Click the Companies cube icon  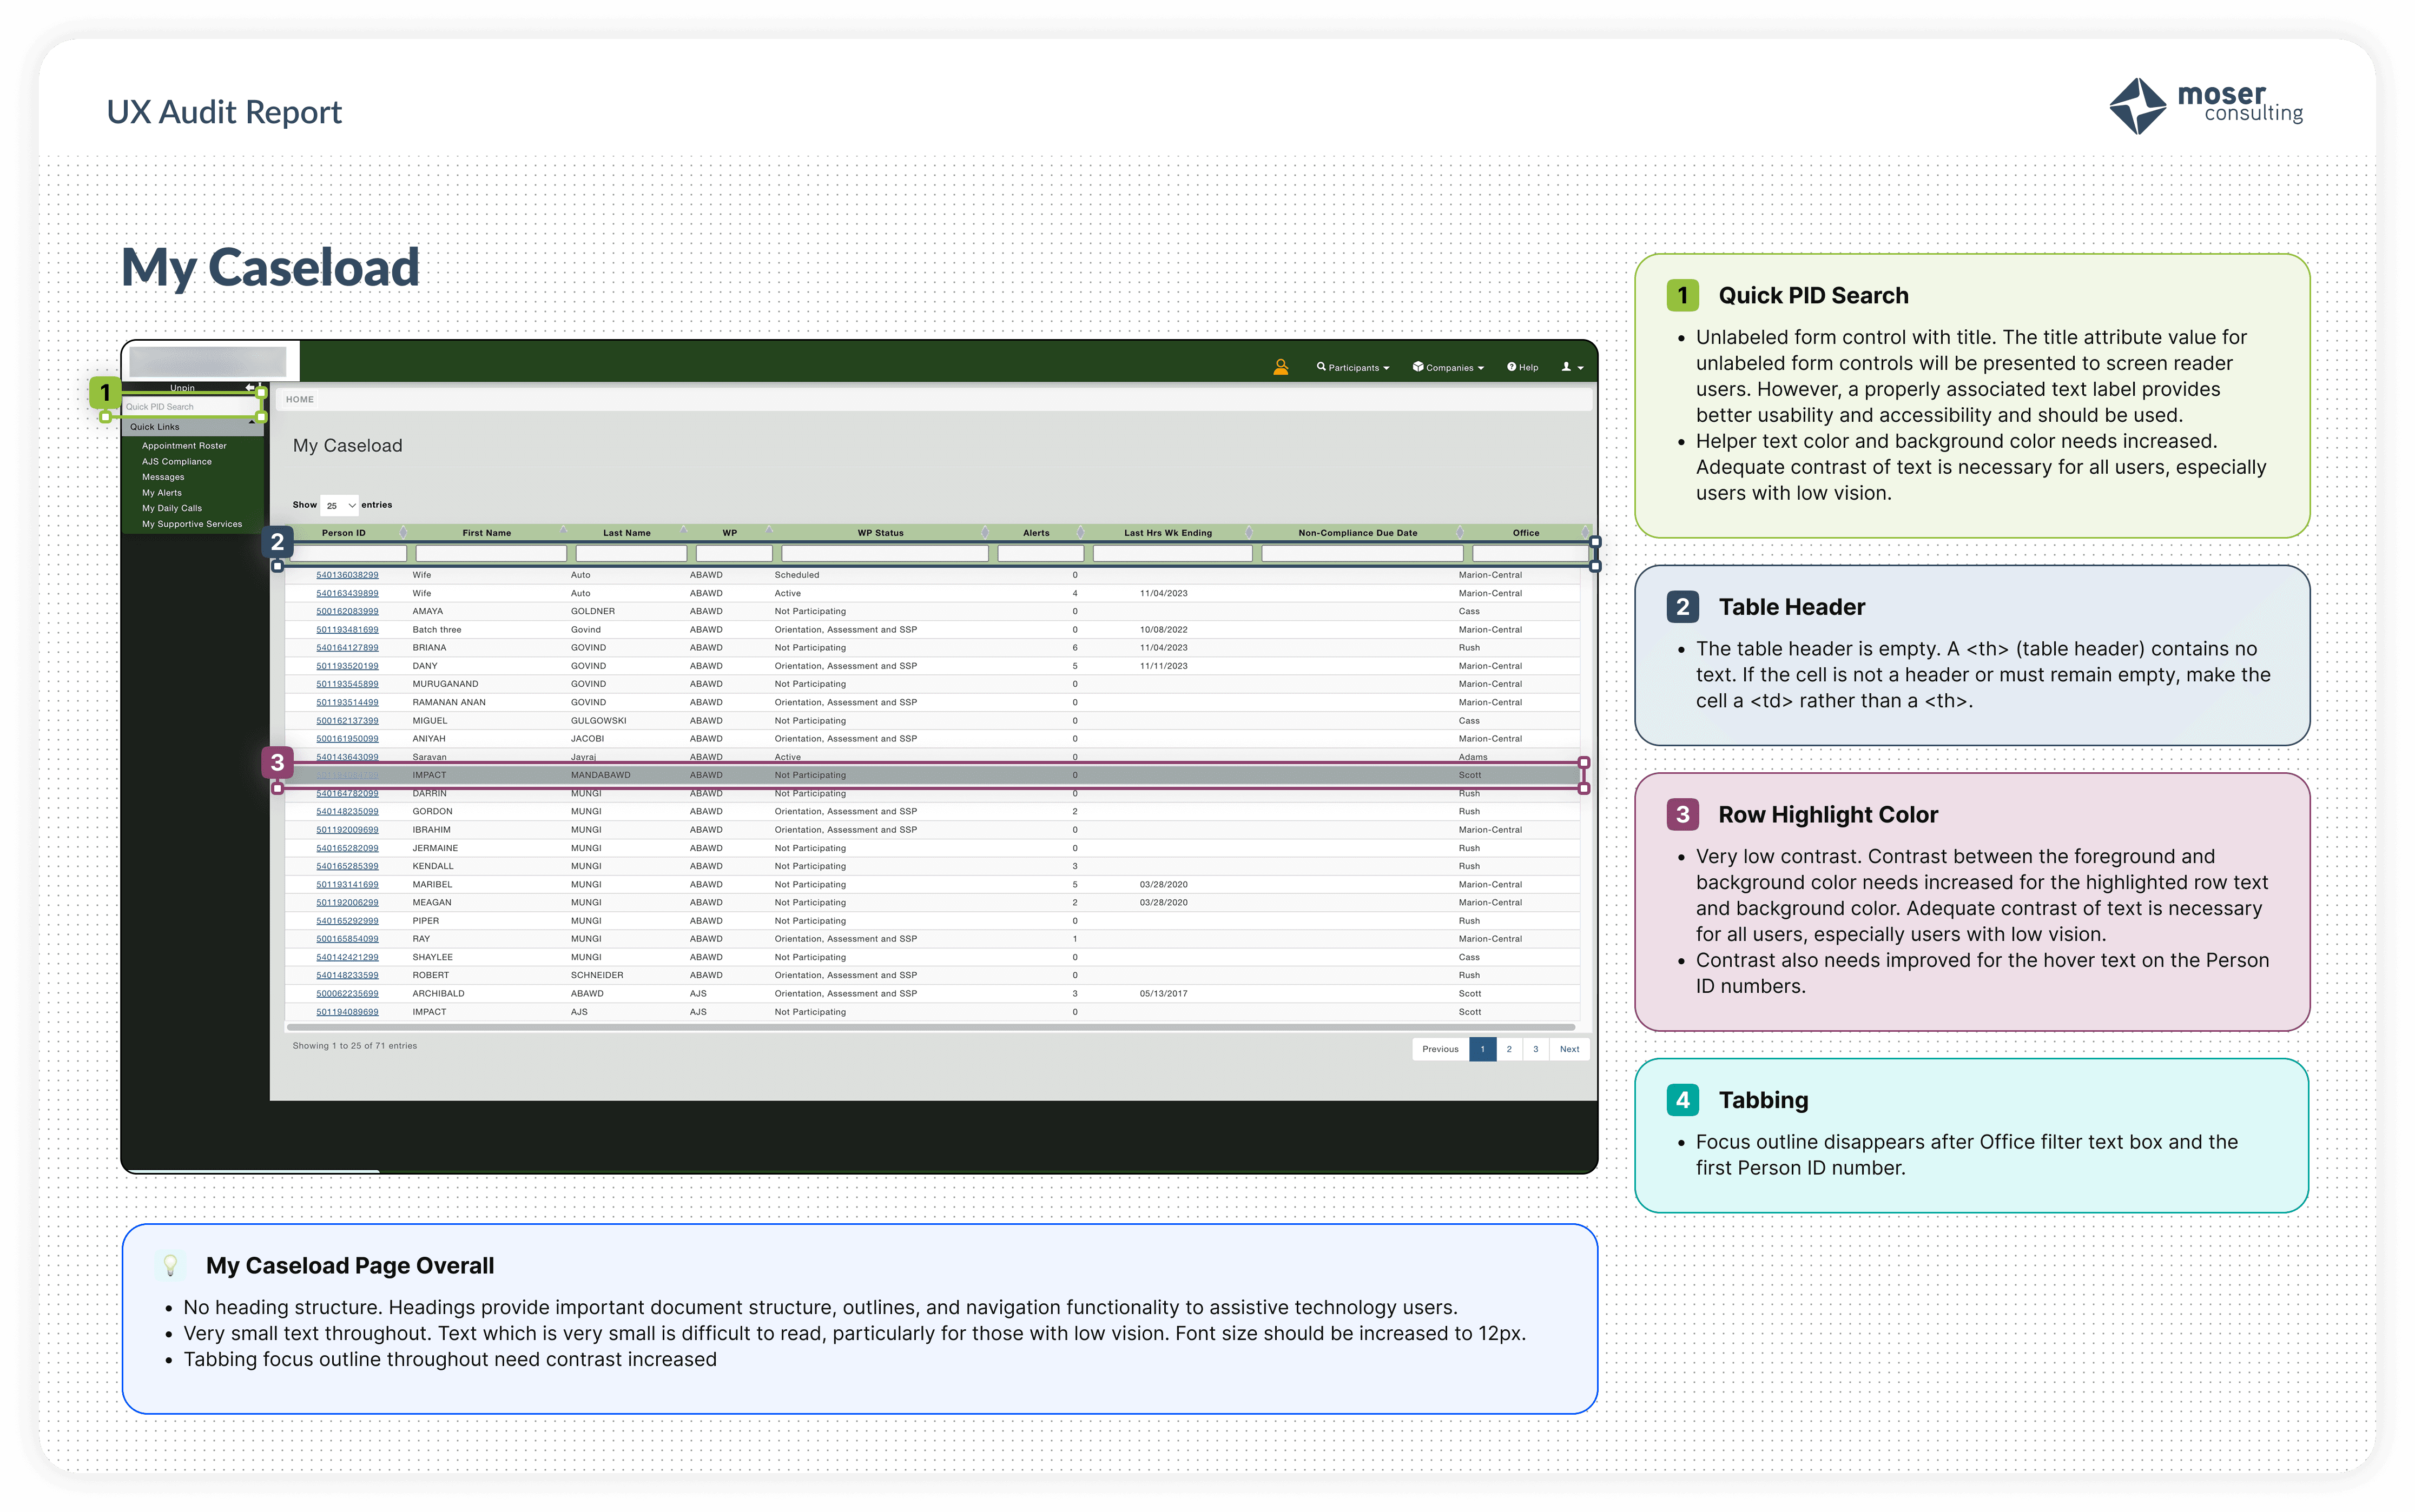coord(1417,366)
